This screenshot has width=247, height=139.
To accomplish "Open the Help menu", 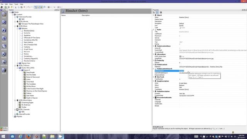I will (22, 4).
